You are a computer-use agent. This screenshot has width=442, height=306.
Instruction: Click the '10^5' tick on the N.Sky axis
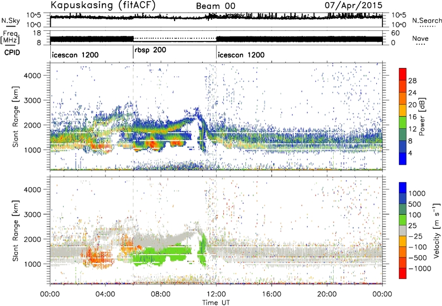[34, 15]
